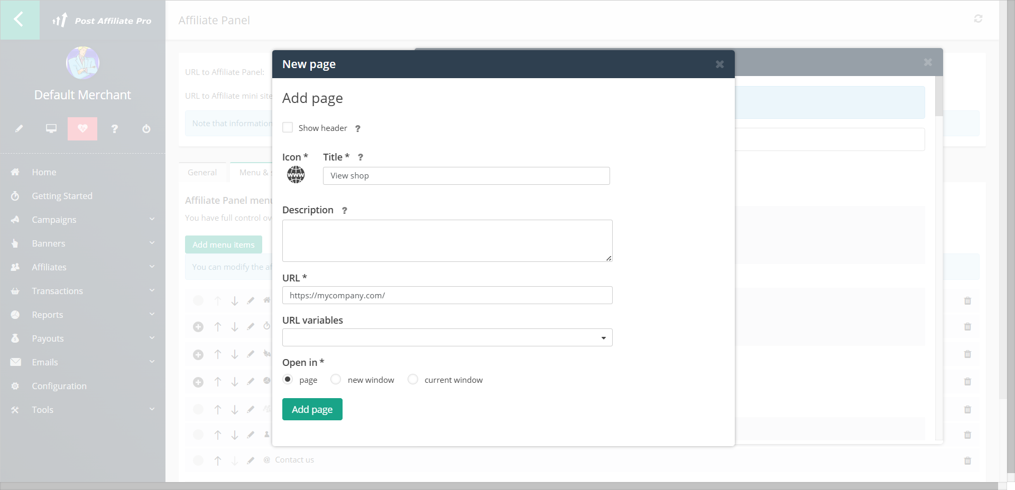Click the Add page button

click(312, 409)
